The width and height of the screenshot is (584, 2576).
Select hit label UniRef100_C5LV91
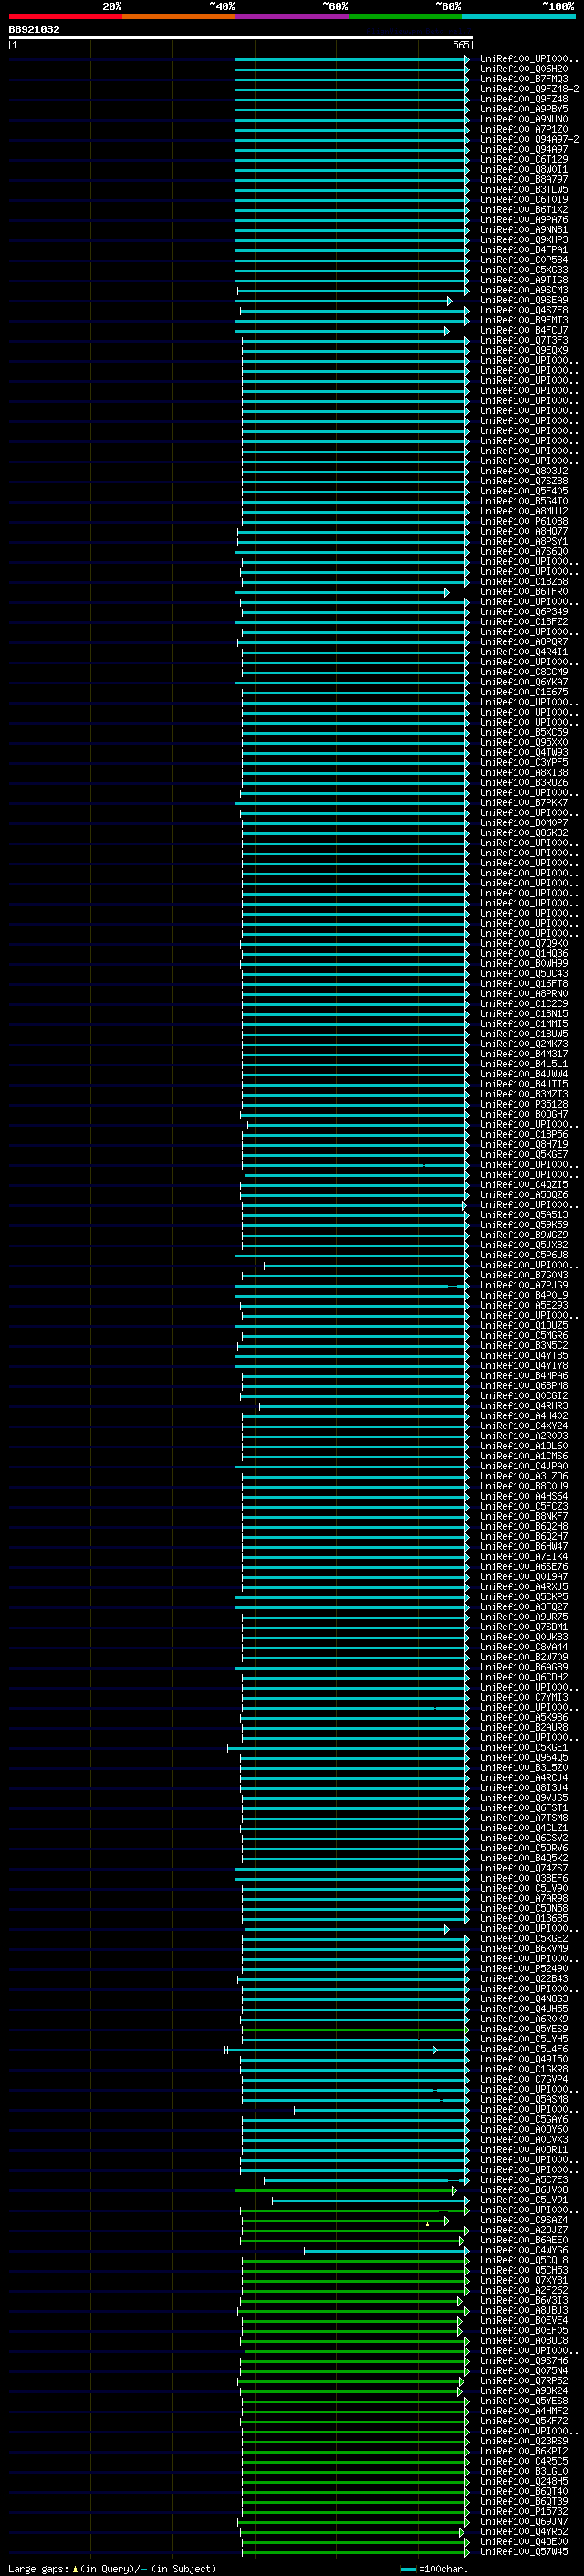click(x=523, y=2200)
